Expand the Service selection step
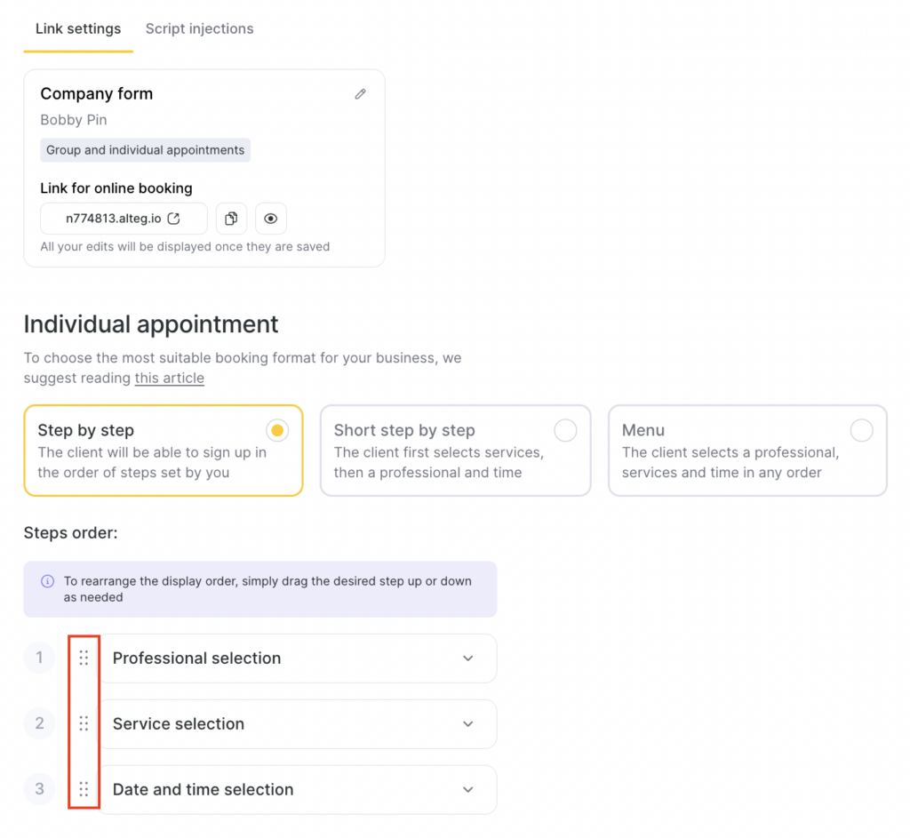 click(468, 724)
